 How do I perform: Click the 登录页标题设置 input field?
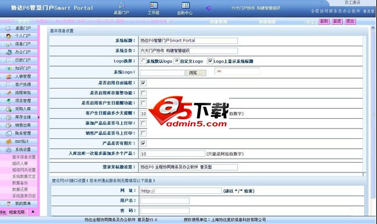188,167
